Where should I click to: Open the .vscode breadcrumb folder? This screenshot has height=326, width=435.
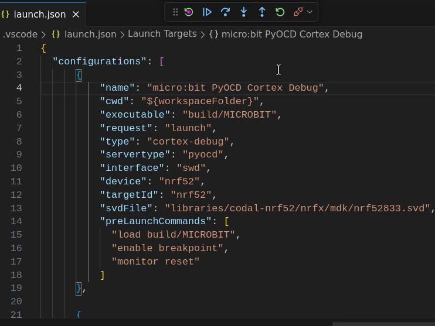coord(19,35)
